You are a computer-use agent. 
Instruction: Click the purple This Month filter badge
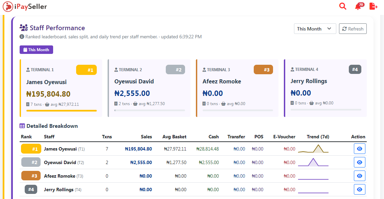coord(36,50)
